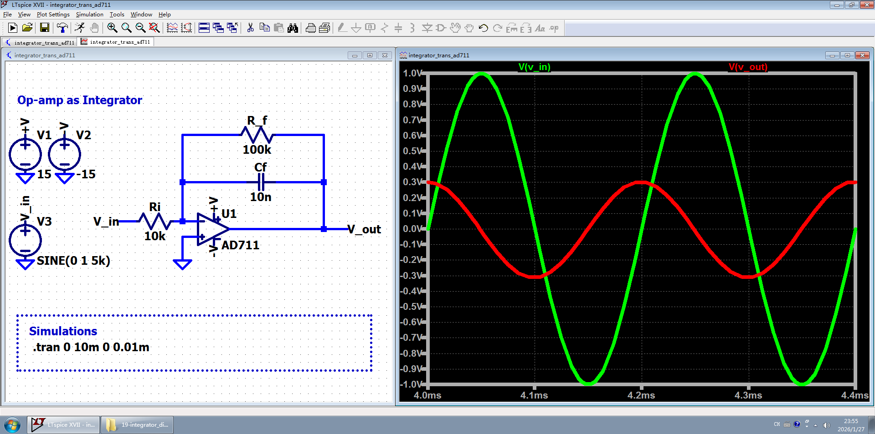The image size is (875, 434).
Task: Open the Plot Settings menu
Action: coord(53,15)
